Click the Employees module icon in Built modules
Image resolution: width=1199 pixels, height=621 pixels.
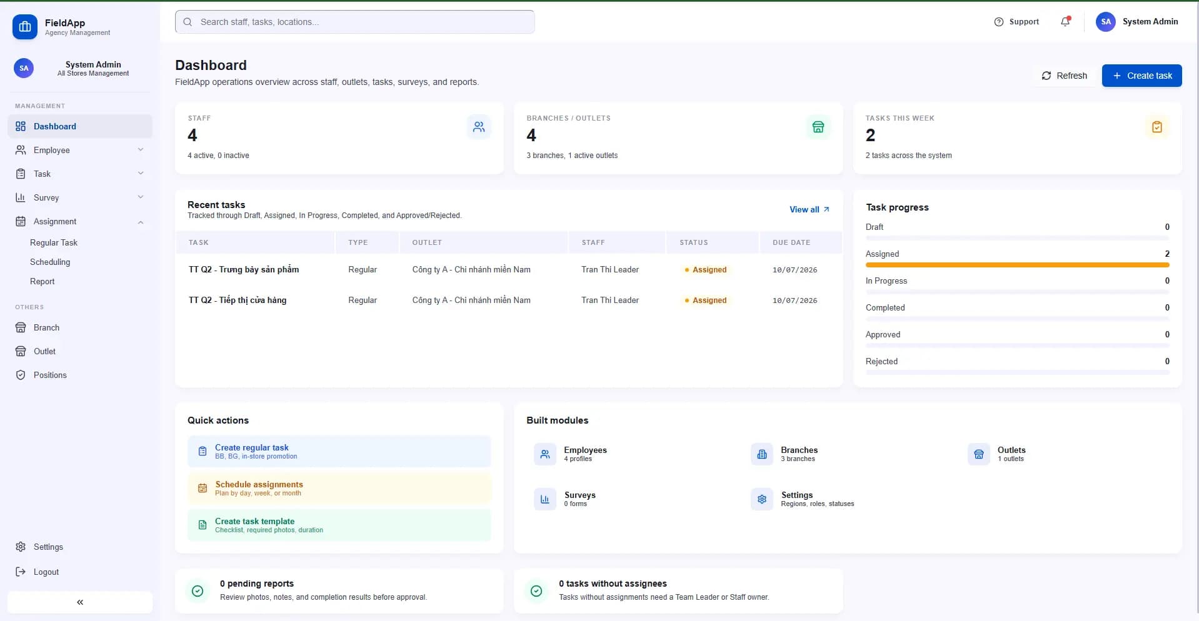click(x=544, y=454)
